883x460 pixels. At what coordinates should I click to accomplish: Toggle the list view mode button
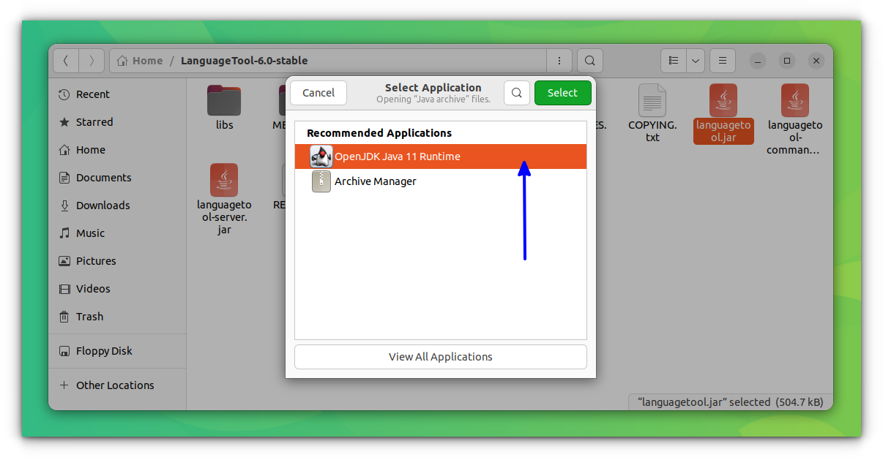(x=673, y=61)
